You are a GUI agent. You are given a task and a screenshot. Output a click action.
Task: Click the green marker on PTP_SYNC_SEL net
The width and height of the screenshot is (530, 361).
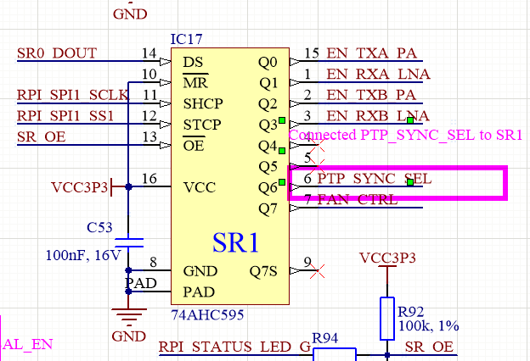pyautogui.click(x=409, y=182)
